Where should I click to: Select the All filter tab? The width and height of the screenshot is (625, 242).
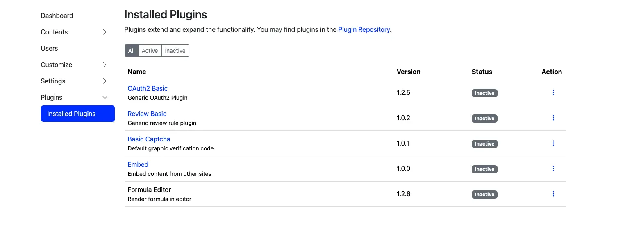[x=131, y=50]
